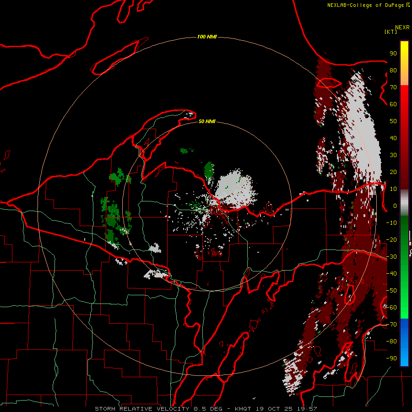
Task: Select the positive 50 scale value
Action: tap(393, 121)
